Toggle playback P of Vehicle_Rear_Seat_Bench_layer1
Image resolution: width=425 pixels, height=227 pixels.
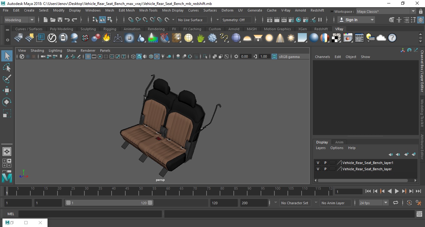pos(325,163)
